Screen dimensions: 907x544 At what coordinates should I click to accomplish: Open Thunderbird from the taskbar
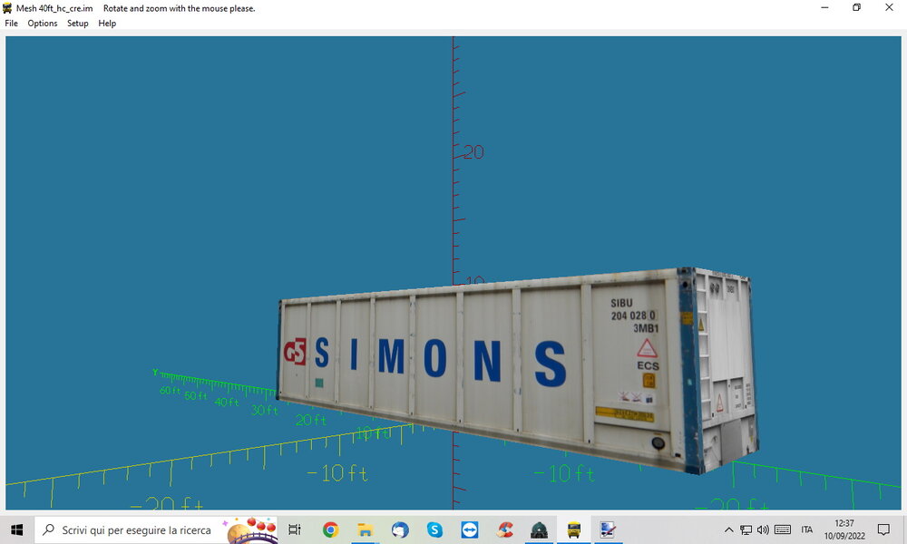coord(400,529)
